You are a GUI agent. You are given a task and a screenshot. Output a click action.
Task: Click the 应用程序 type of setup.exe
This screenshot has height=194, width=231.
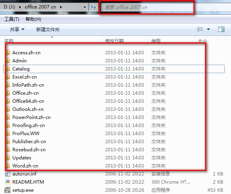click(161, 190)
